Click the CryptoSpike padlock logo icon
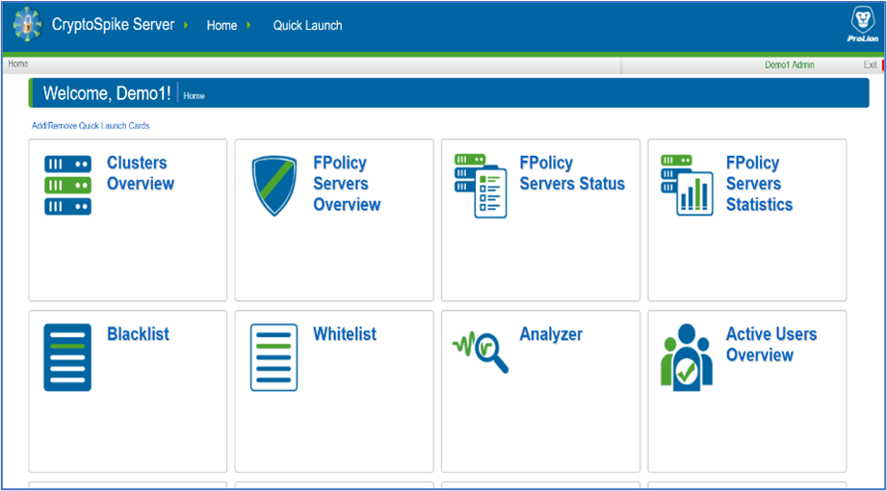This screenshot has width=887, height=491. pyautogui.click(x=28, y=26)
